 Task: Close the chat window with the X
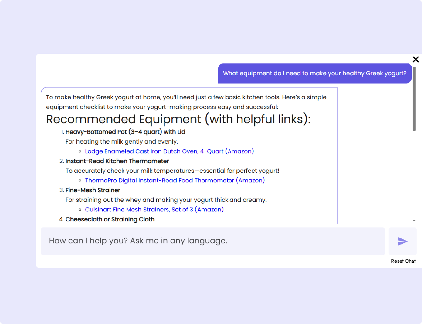click(x=416, y=59)
